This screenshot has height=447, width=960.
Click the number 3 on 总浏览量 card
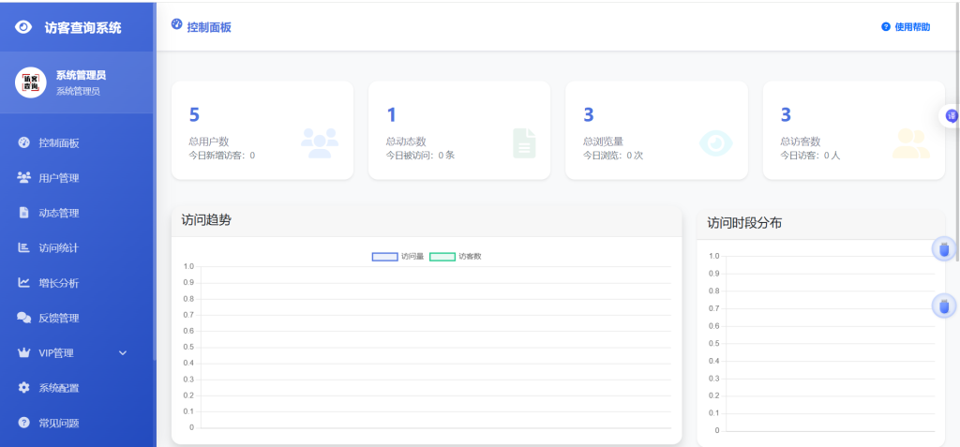pyautogui.click(x=589, y=114)
